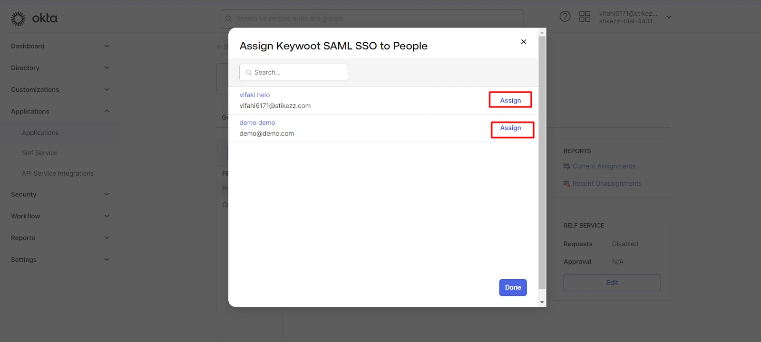Expand the Settings menu chevron
This screenshot has width=761, height=342.
tap(107, 260)
